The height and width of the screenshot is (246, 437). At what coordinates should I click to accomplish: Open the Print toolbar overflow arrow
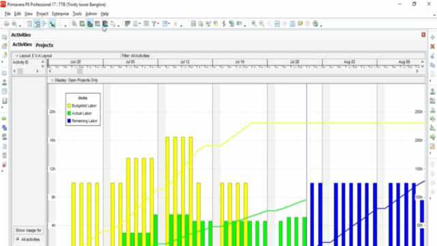(x=20, y=26)
